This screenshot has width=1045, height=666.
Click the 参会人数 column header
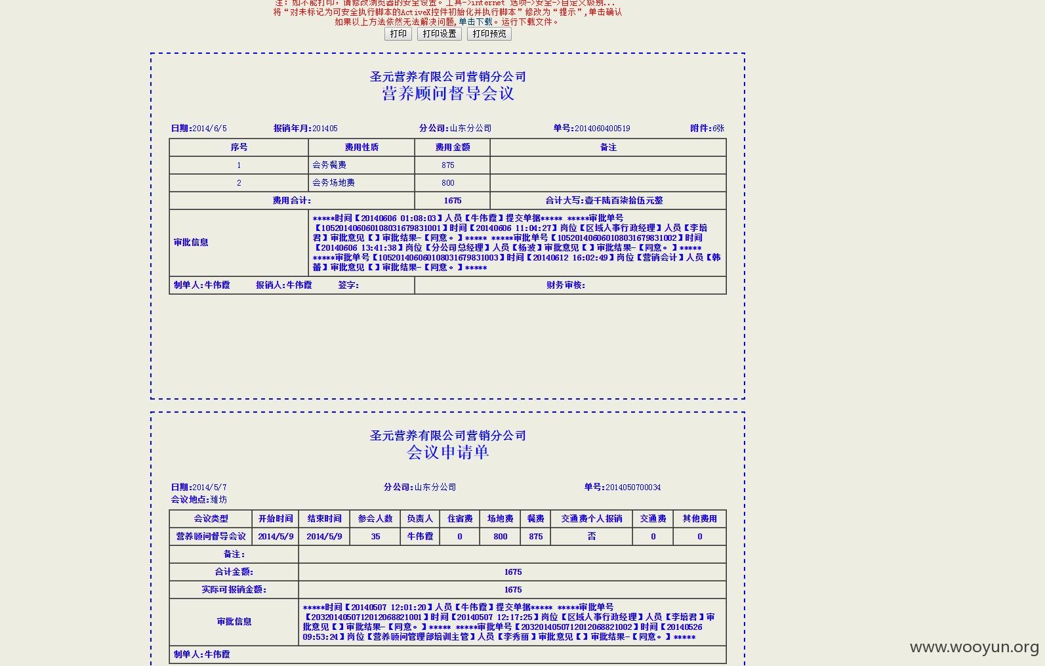click(x=375, y=518)
